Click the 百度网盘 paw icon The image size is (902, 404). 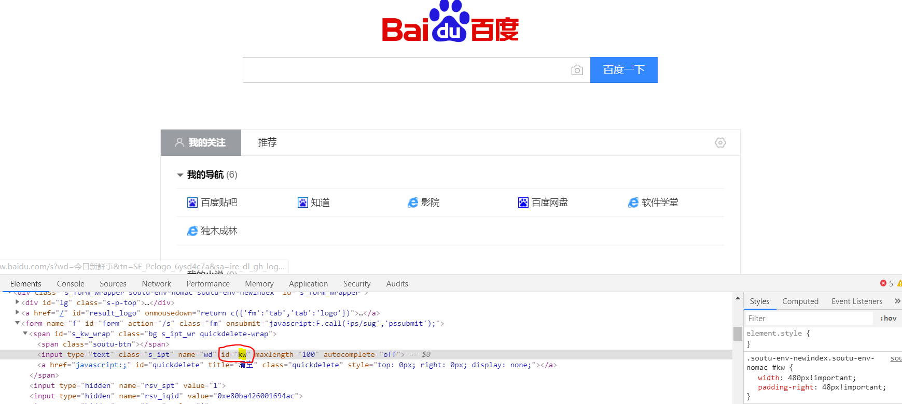523,203
